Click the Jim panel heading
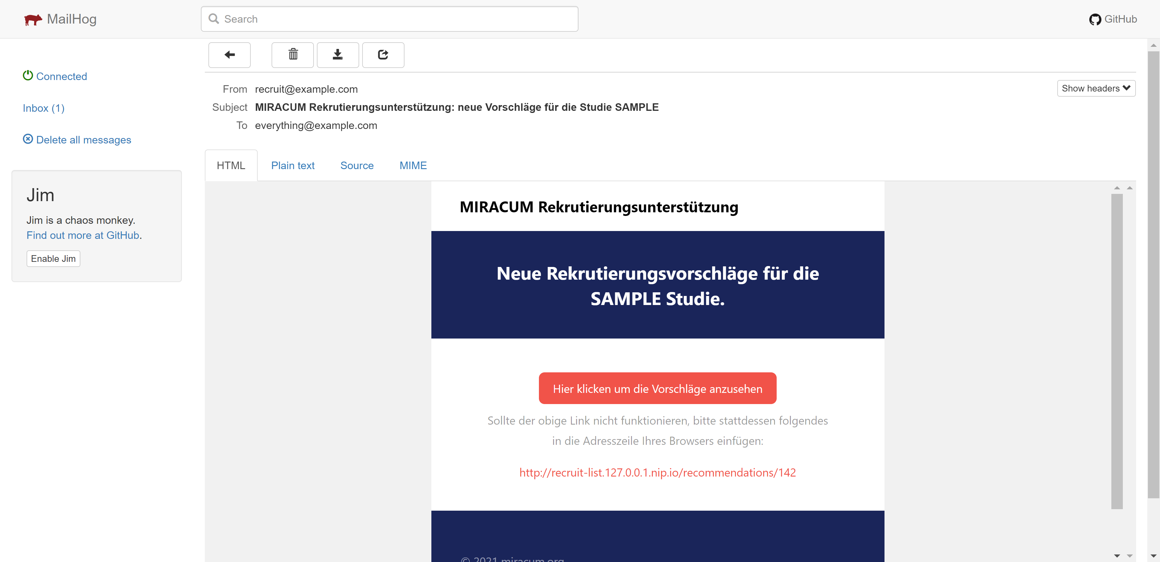 coord(40,195)
